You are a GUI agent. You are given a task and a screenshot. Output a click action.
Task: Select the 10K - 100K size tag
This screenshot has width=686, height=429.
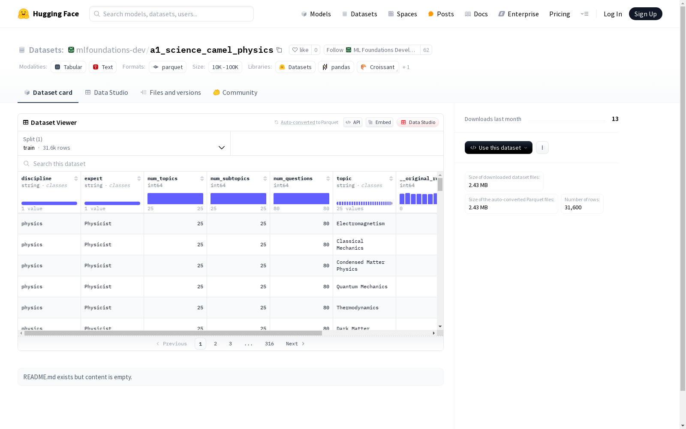[225, 67]
